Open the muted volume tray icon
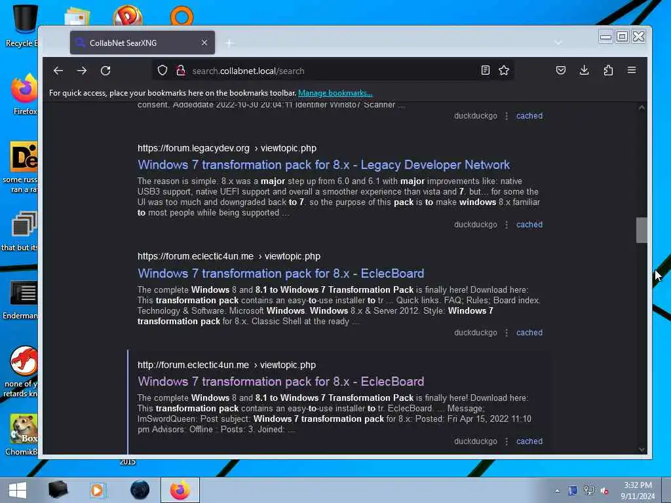 tap(605, 491)
